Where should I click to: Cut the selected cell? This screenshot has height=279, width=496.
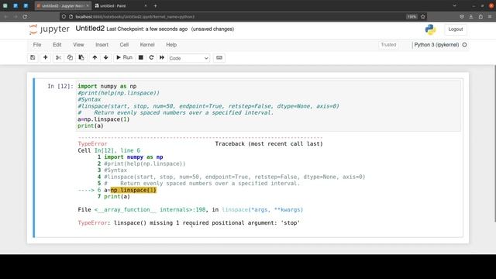[58, 57]
